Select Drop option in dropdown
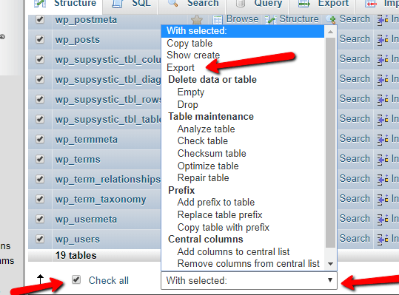 point(187,105)
